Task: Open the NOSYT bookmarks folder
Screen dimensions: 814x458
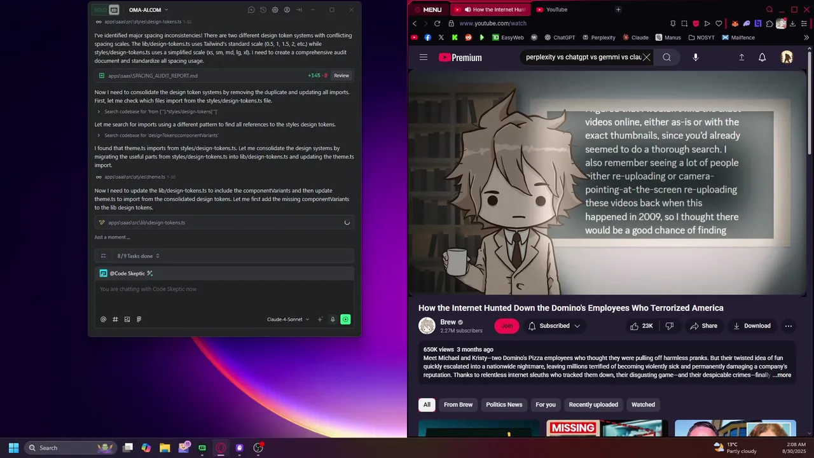Action: (x=701, y=38)
